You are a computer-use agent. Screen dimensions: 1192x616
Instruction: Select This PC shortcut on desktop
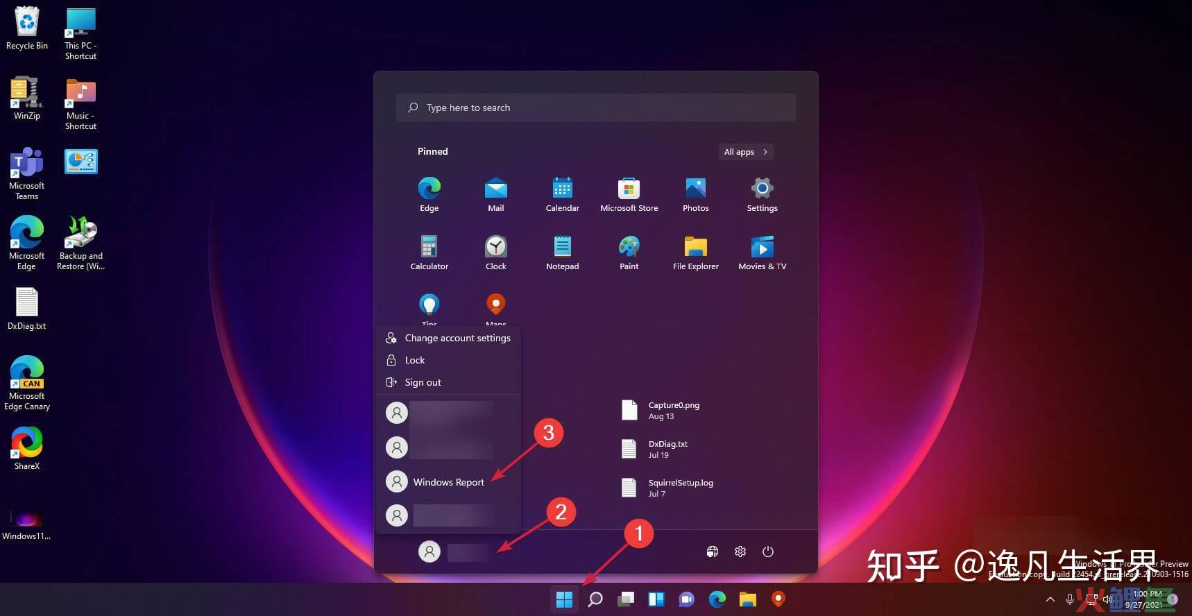[80, 34]
